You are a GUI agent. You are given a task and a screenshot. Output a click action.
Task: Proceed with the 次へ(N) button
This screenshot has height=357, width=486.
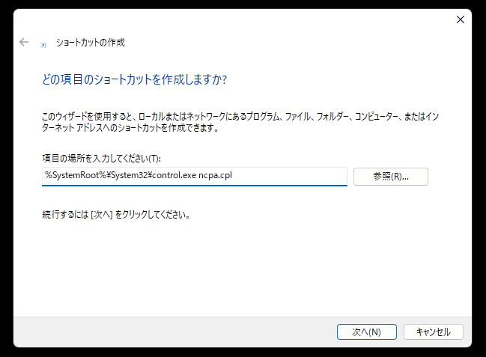point(366,332)
